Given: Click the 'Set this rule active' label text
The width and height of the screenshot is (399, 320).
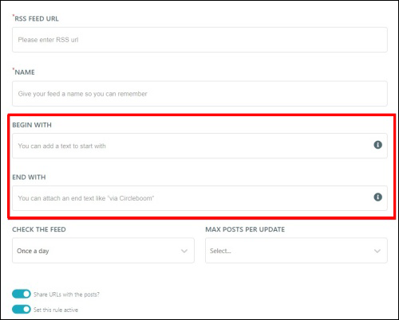Looking at the screenshot, I should (56, 310).
